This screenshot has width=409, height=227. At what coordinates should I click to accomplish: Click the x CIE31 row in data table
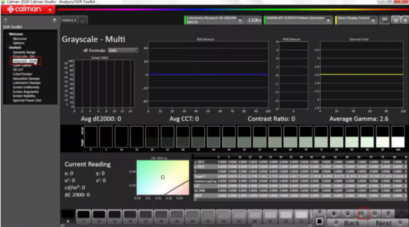click(300, 162)
